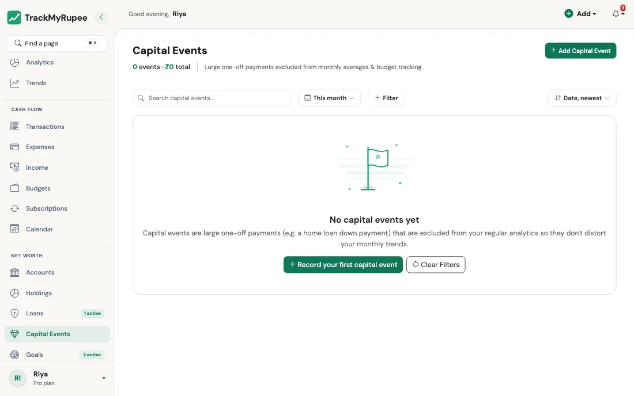
Task: Open Loans page in sidebar
Action: click(x=58, y=313)
